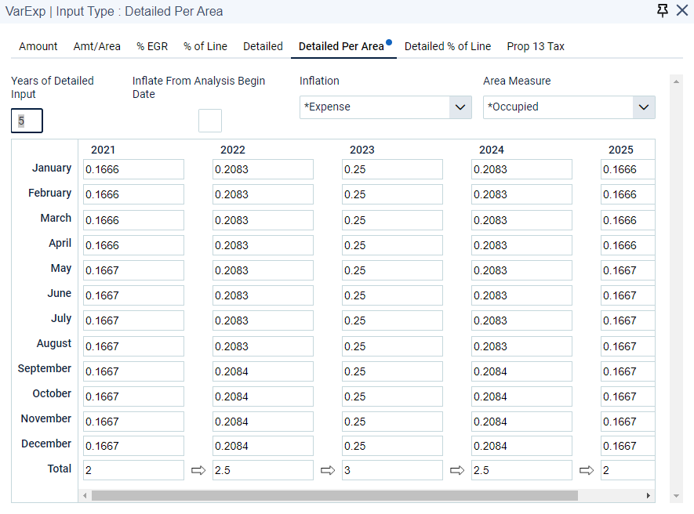Edit the January 2025 value field
The height and width of the screenshot is (514, 694).
pyautogui.click(x=627, y=169)
